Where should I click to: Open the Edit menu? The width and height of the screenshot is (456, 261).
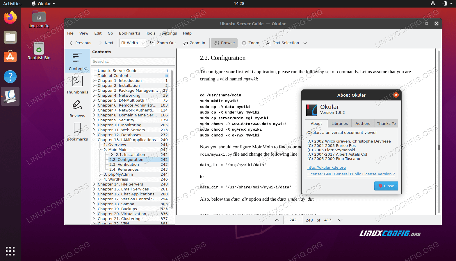pos(98,33)
